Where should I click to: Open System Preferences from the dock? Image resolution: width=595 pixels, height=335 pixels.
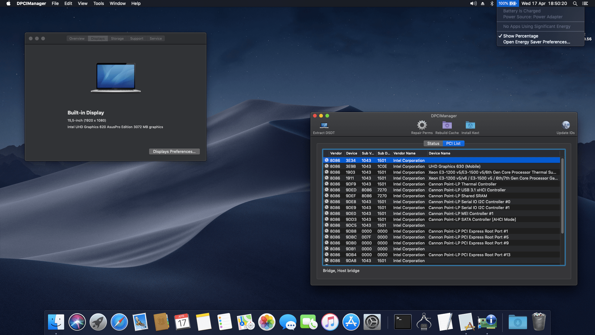(372, 322)
